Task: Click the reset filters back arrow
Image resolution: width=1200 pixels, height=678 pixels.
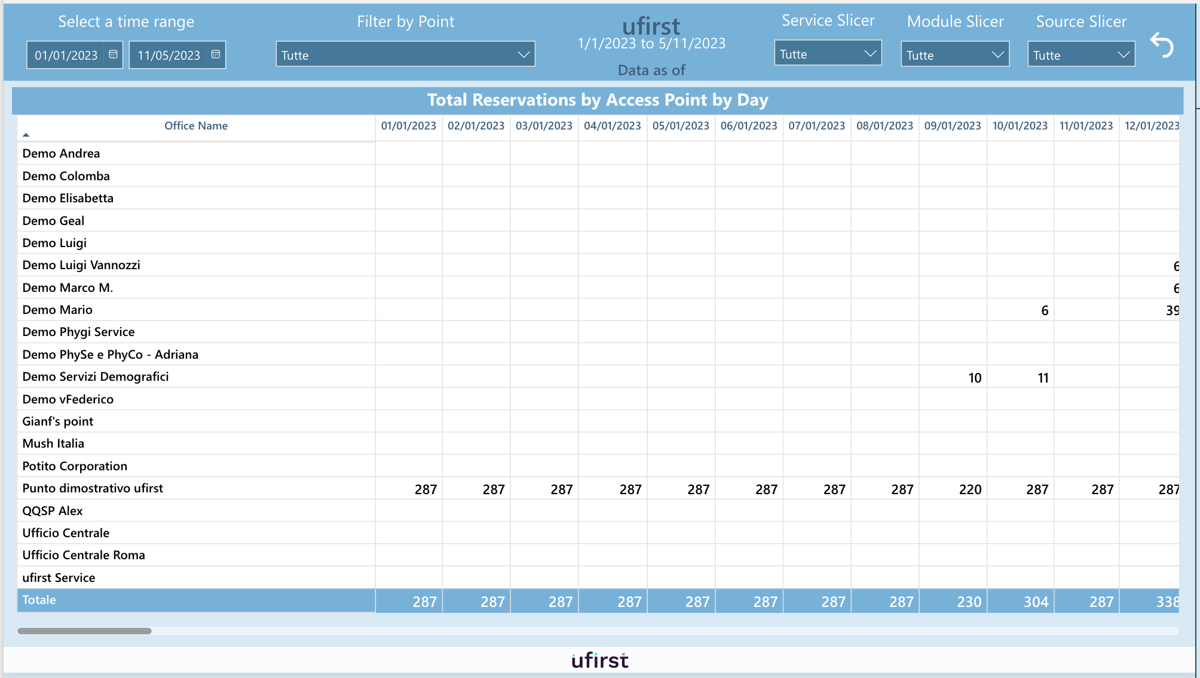Action: pyautogui.click(x=1162, y=45)
